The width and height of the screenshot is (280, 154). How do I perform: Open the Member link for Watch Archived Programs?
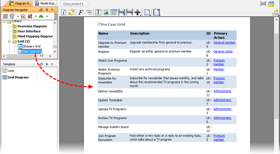tap(219, 69)
